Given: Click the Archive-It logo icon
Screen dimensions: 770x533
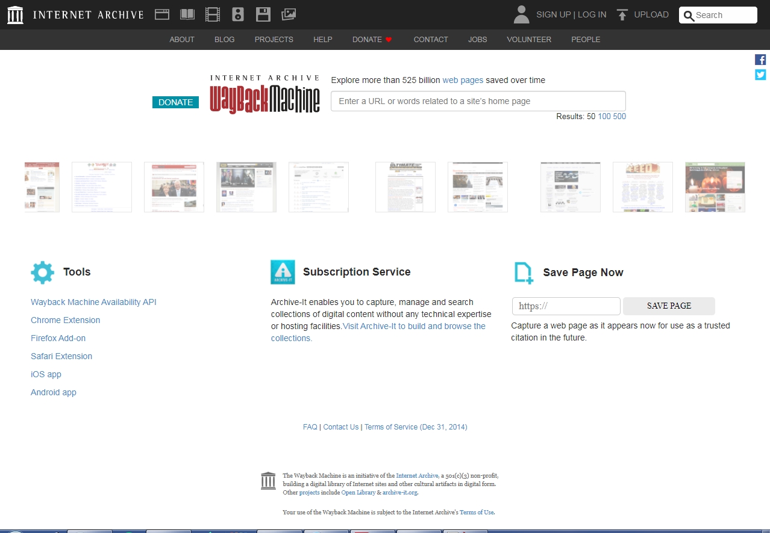Looking at the screenshot, I should (283, 272).
